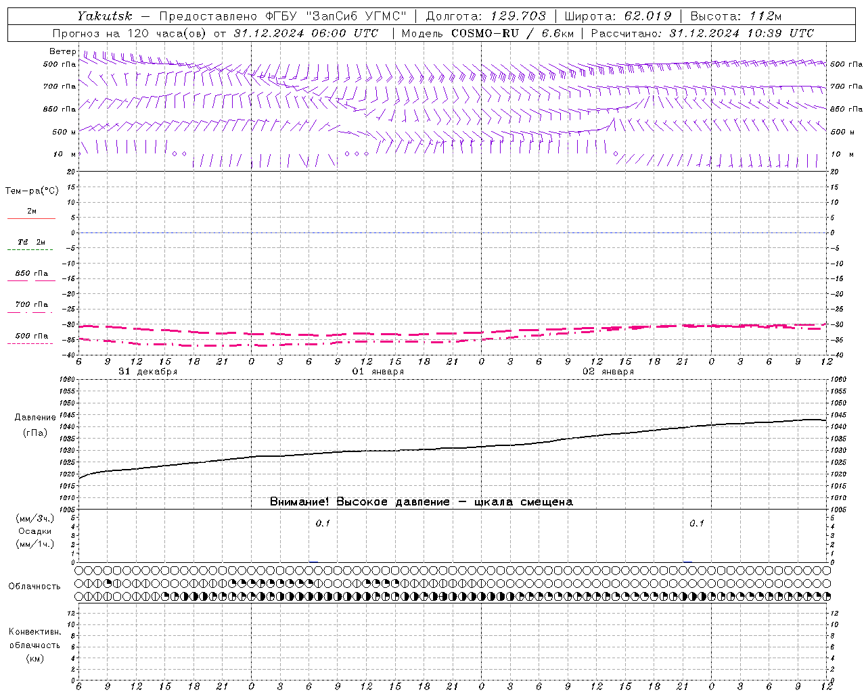The height and width of the screenshot is (692, 866).
Task: Click the '850 гПа' temperature legend entry
Action: click(31, 274)
